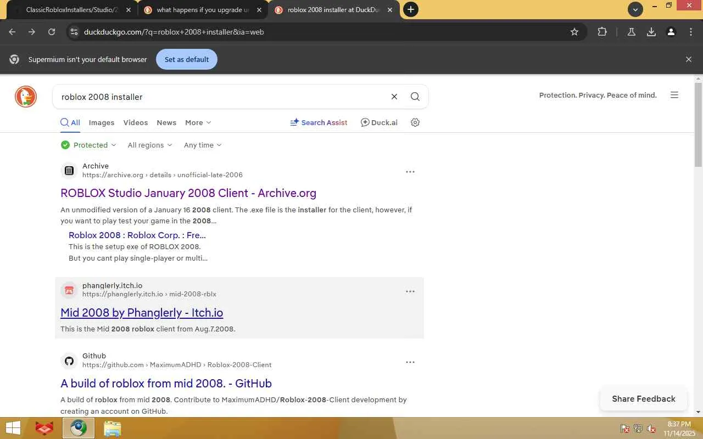The width and height of the screenshot is (703, 439).
Task: Open the hamburger menu on DuckDuckGo
Action: 674,95
